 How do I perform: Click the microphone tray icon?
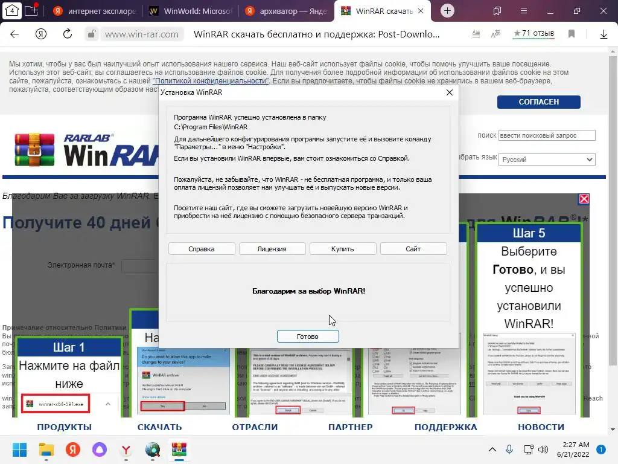coord(509,449)
